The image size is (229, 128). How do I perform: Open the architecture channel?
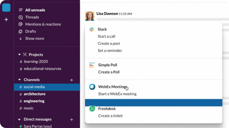point(34,94)
